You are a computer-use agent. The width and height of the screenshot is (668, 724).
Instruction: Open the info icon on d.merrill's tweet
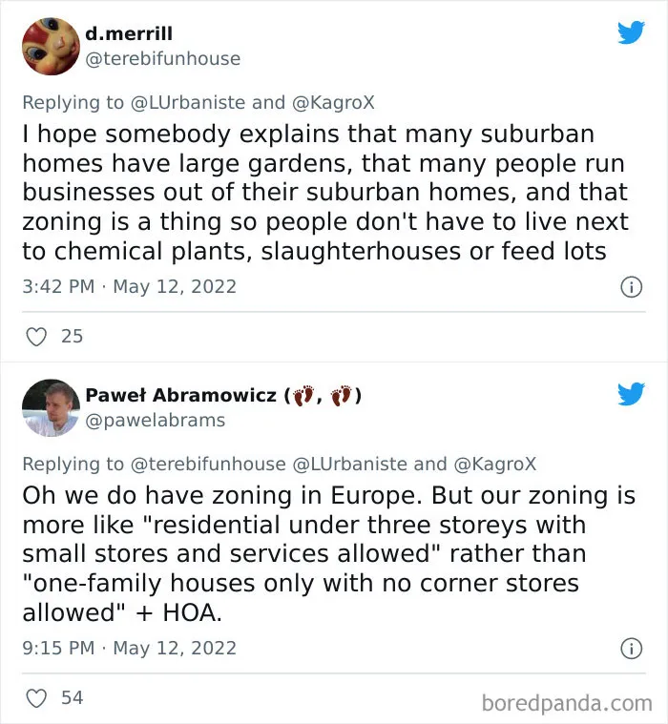(631, 287)
